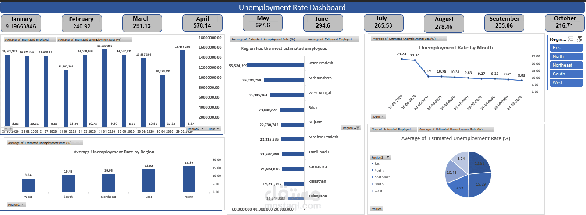Toggle East in Region slicer
Viewport: 586px width, 215px height.
point(566,48)
